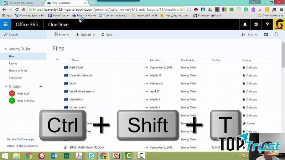The height and width of the screenshot is (160, 285).
Task: Click the Sync button in toolbar
Action: [x=107, y=34]
